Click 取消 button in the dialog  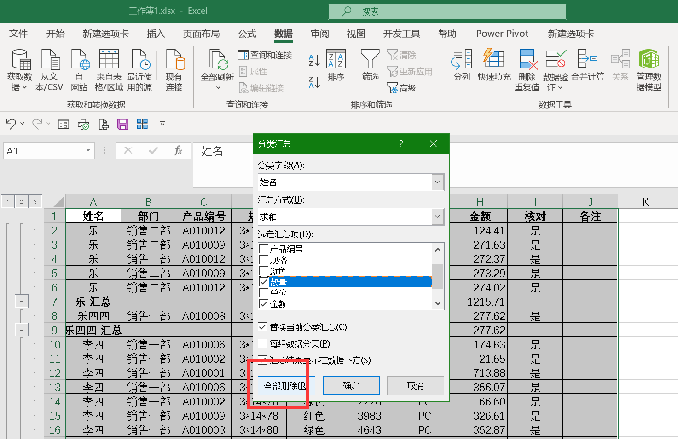point(415,386)
